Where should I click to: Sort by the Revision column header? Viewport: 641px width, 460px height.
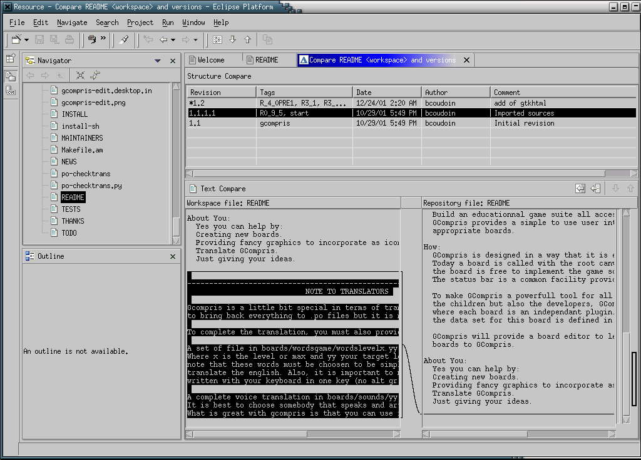(x=222, y=92)
